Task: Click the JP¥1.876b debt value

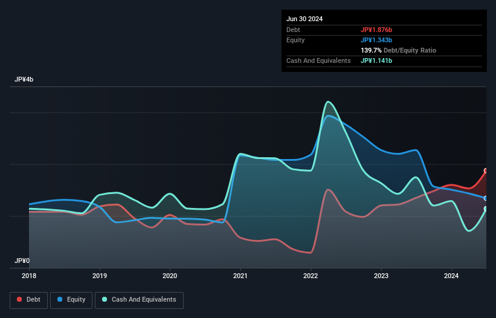Action: (376, 30)
